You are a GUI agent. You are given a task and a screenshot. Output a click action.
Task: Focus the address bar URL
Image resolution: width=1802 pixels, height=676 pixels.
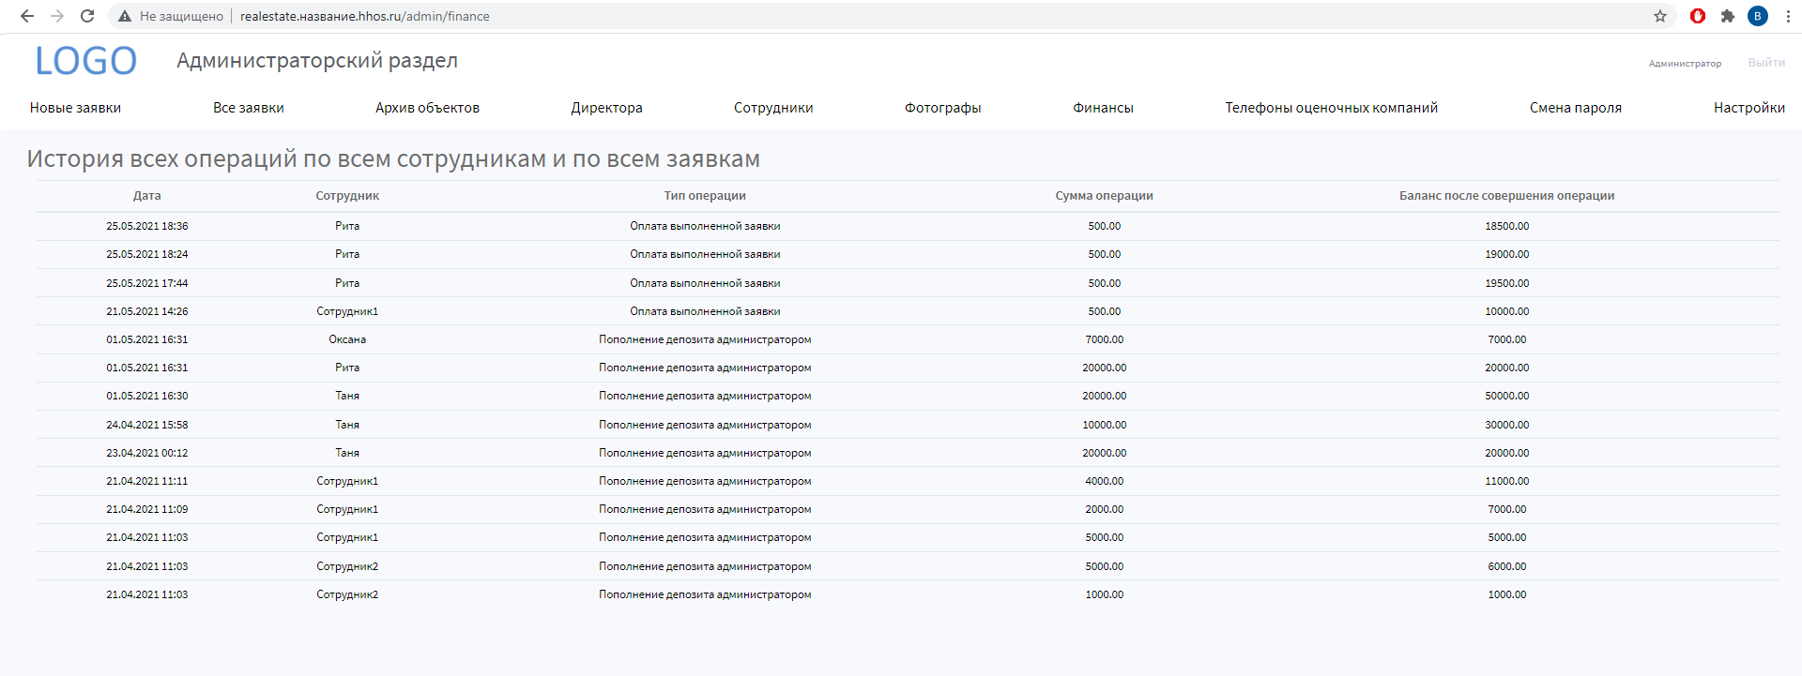[365, 16]
